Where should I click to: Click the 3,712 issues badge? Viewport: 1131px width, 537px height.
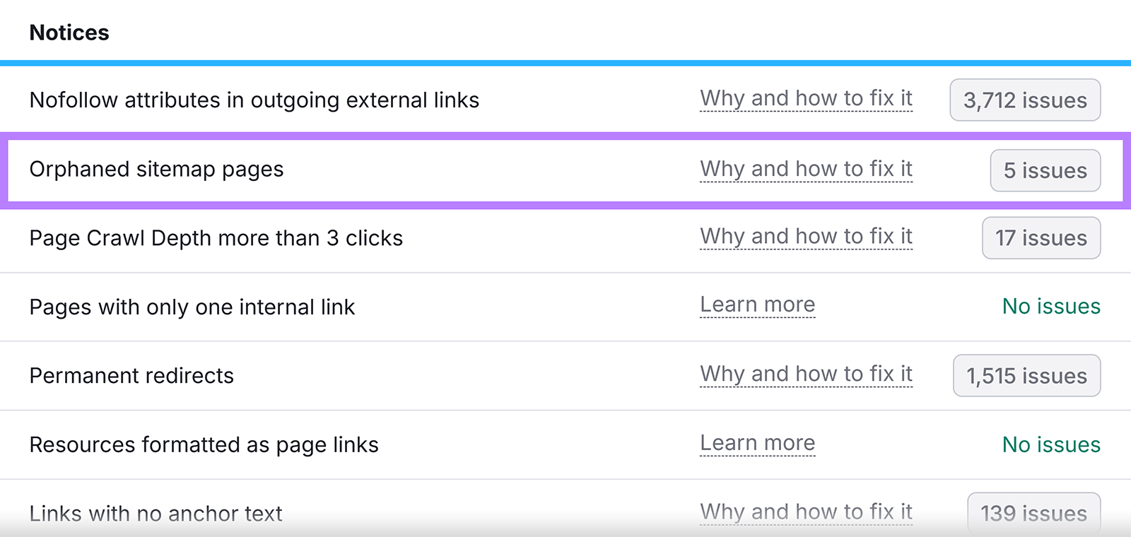(x=1024, y=100)
